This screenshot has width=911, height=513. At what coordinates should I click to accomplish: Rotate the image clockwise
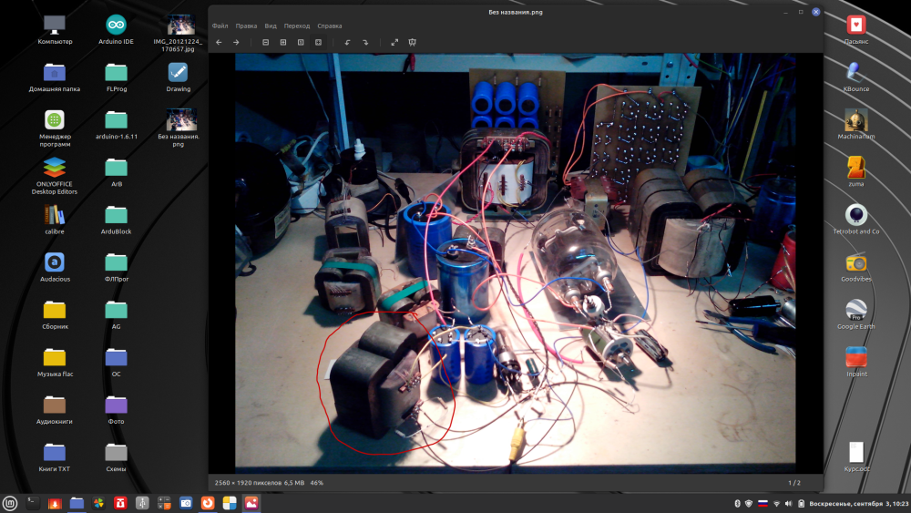364,42
